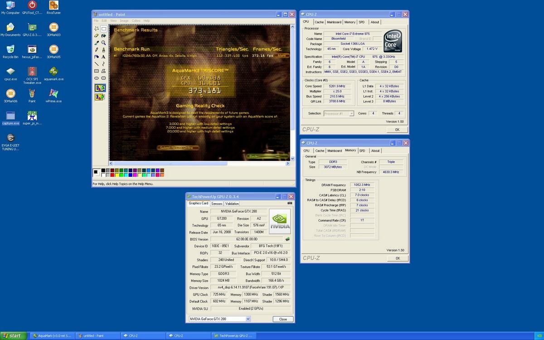Screen dimensions: 544x340
Task: Pick the Rectangle shape tool in Paint
Action: 97,71
